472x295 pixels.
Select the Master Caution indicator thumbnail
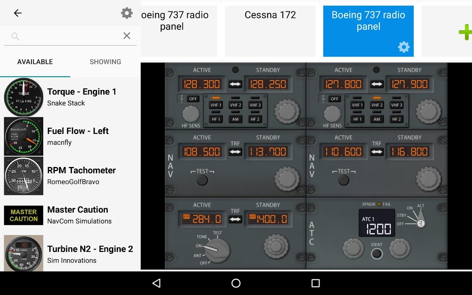24,215
